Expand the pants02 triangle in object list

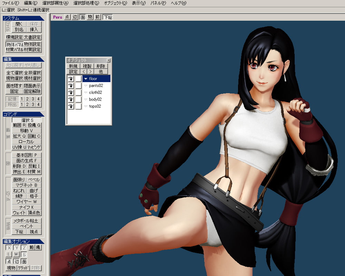click(86, 86)
